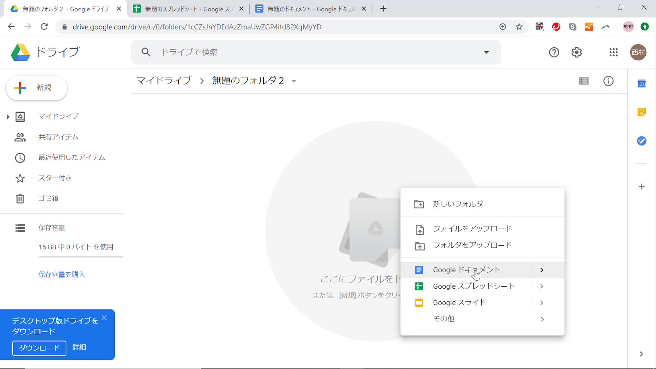656x369 pixels.
Task: Open the 保存容量を購入 link
Action: (61, 274)
